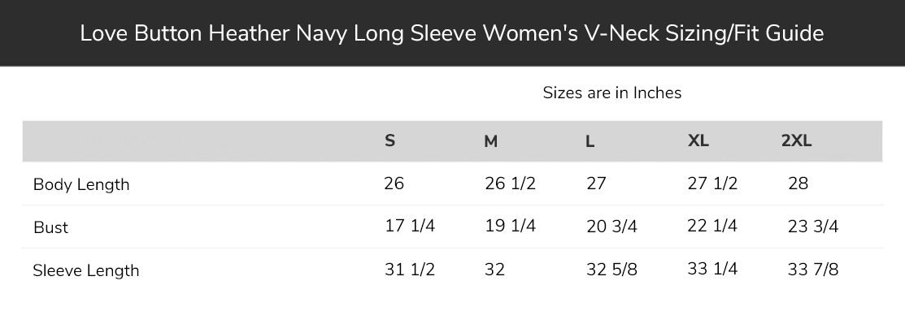Screen dimensions: 905x324
Task: Click Body Length value 26 for S
Action: click(x=394, y=184)
